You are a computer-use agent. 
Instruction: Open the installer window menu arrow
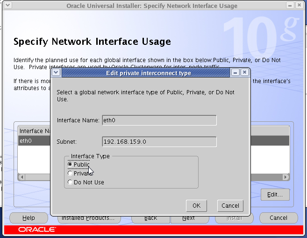point(8,5)
